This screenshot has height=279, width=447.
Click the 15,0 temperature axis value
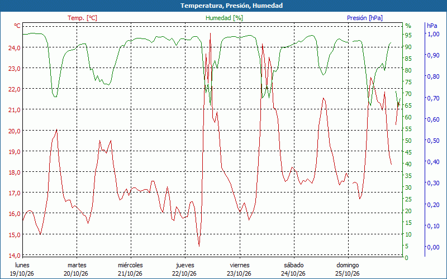[15, 235]
